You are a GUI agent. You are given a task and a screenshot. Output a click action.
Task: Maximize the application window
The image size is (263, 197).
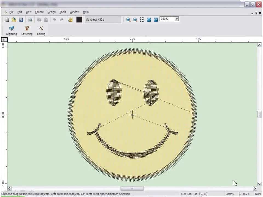(253, 4)
